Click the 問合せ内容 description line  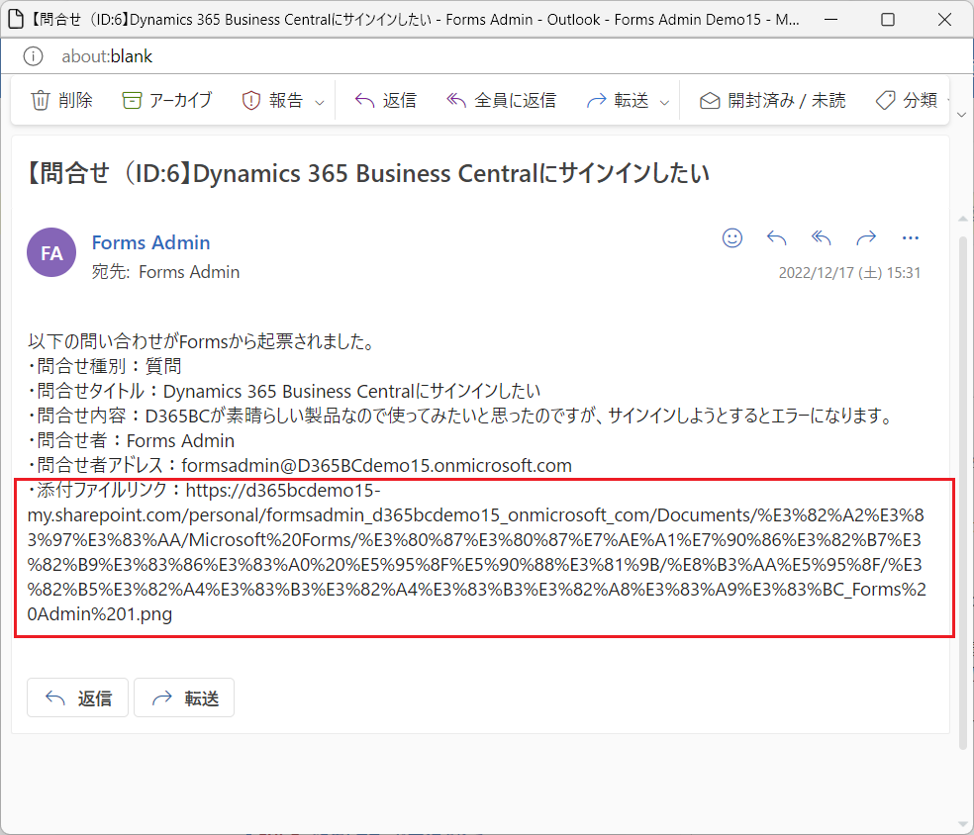coord(460,416)
